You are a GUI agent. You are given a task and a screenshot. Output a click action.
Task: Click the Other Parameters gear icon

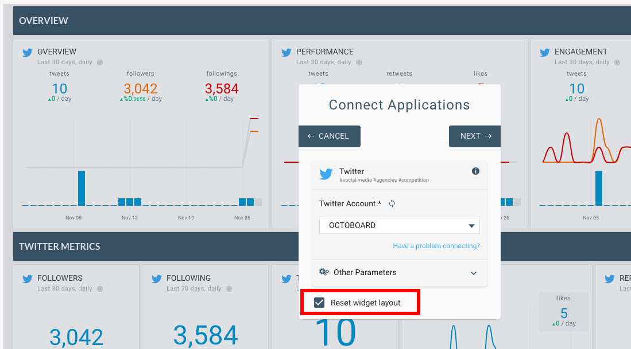click(324, 272)
